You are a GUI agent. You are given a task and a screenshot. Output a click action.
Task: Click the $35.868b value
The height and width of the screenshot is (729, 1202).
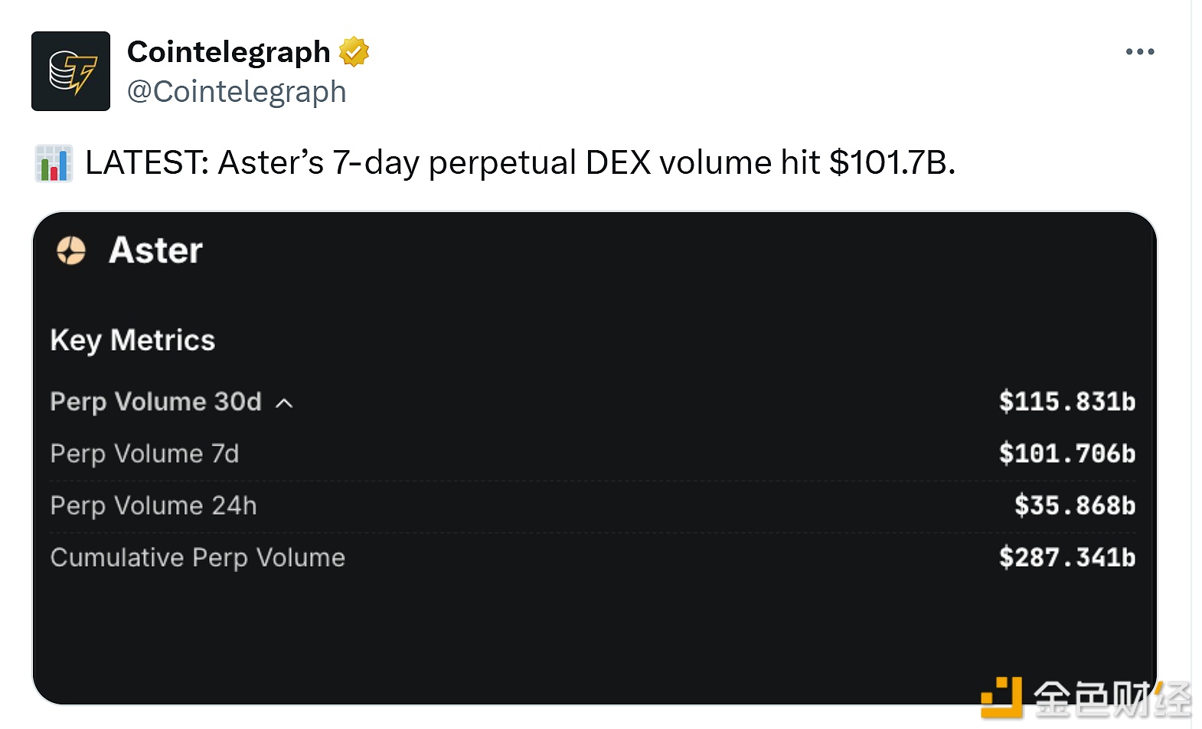coord(1075,506)
